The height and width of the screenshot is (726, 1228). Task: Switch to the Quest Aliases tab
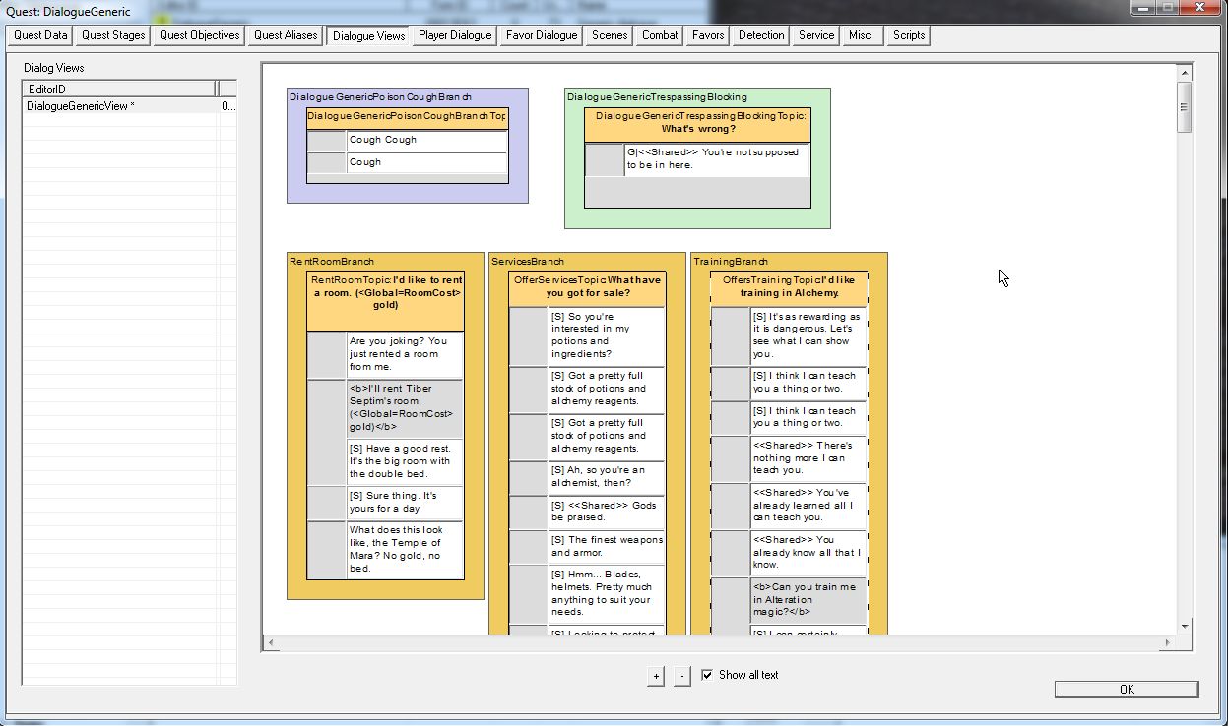(x=286, y=35)
